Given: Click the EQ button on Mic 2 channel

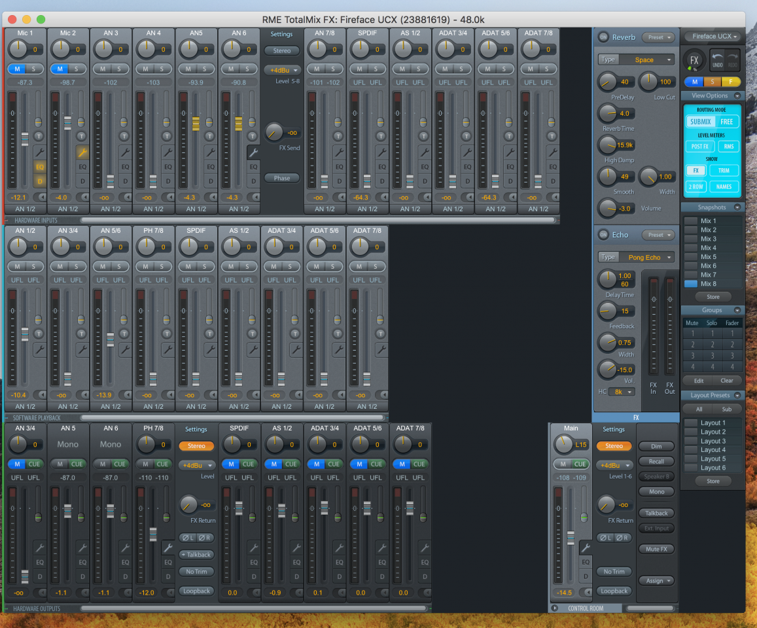Looking at the screenshot, I should point(82,167).
